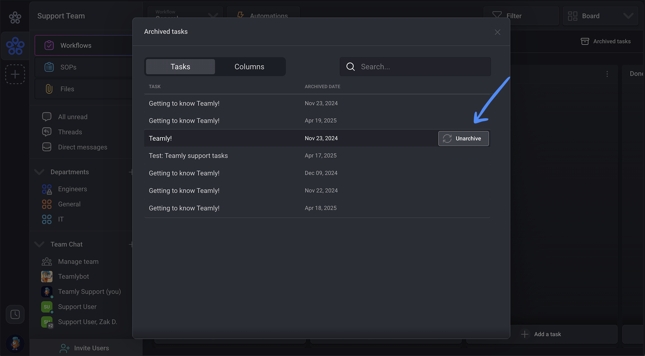Select task archived Nov 23, 2024 Getting to know Teamly!

(317, 103)
